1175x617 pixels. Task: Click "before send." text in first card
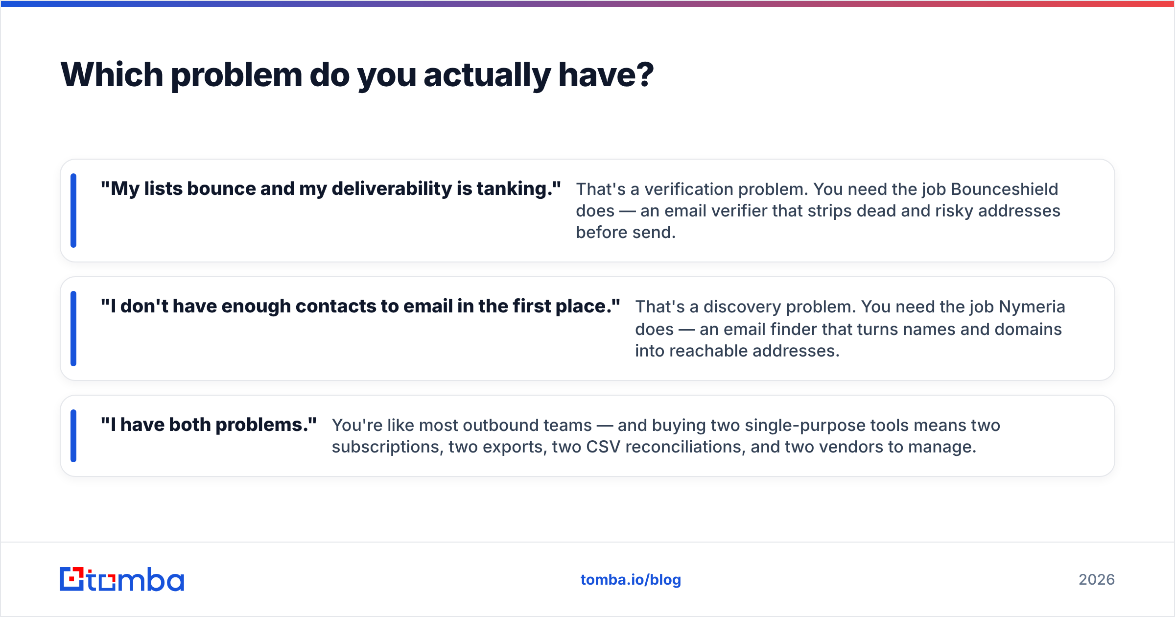626,232
